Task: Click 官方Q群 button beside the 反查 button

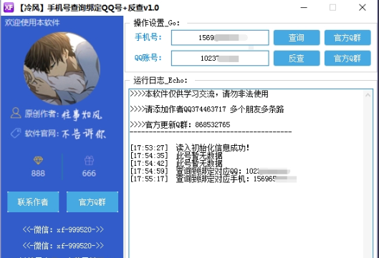Action: pyautogui.click(x=347, y=58)
